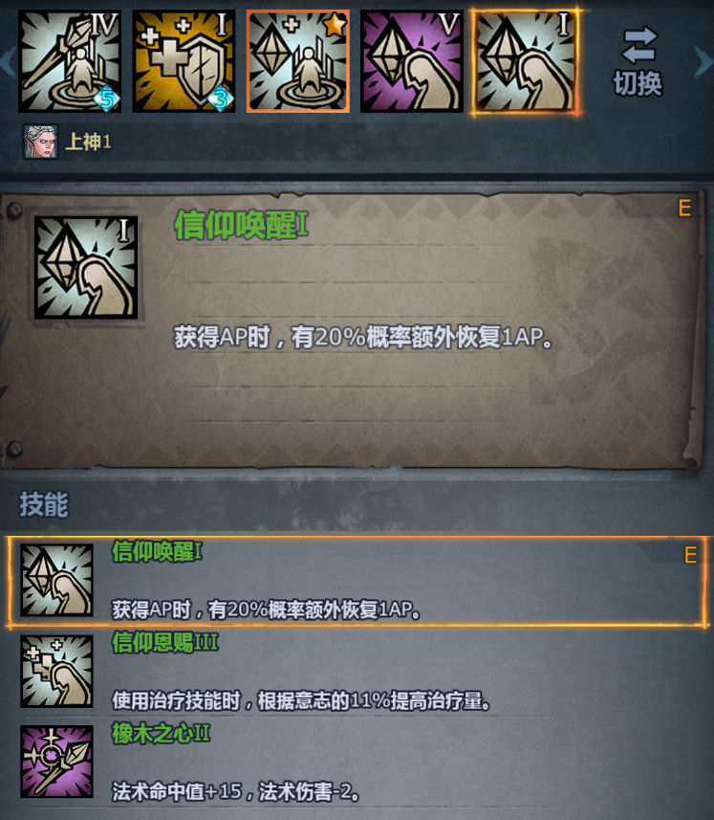Select the staff skill icon marked IV

point(70,61)
